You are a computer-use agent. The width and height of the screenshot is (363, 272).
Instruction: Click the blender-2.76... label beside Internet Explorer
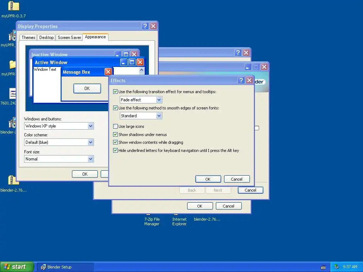(207, 219)
